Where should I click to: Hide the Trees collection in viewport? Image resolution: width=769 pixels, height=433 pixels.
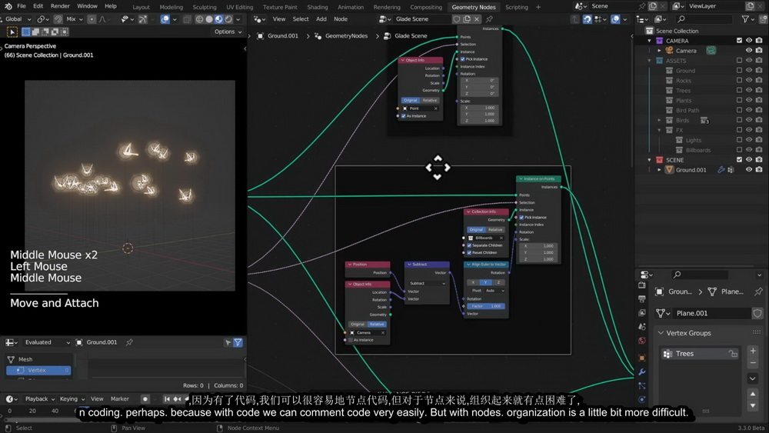point(749,90)
